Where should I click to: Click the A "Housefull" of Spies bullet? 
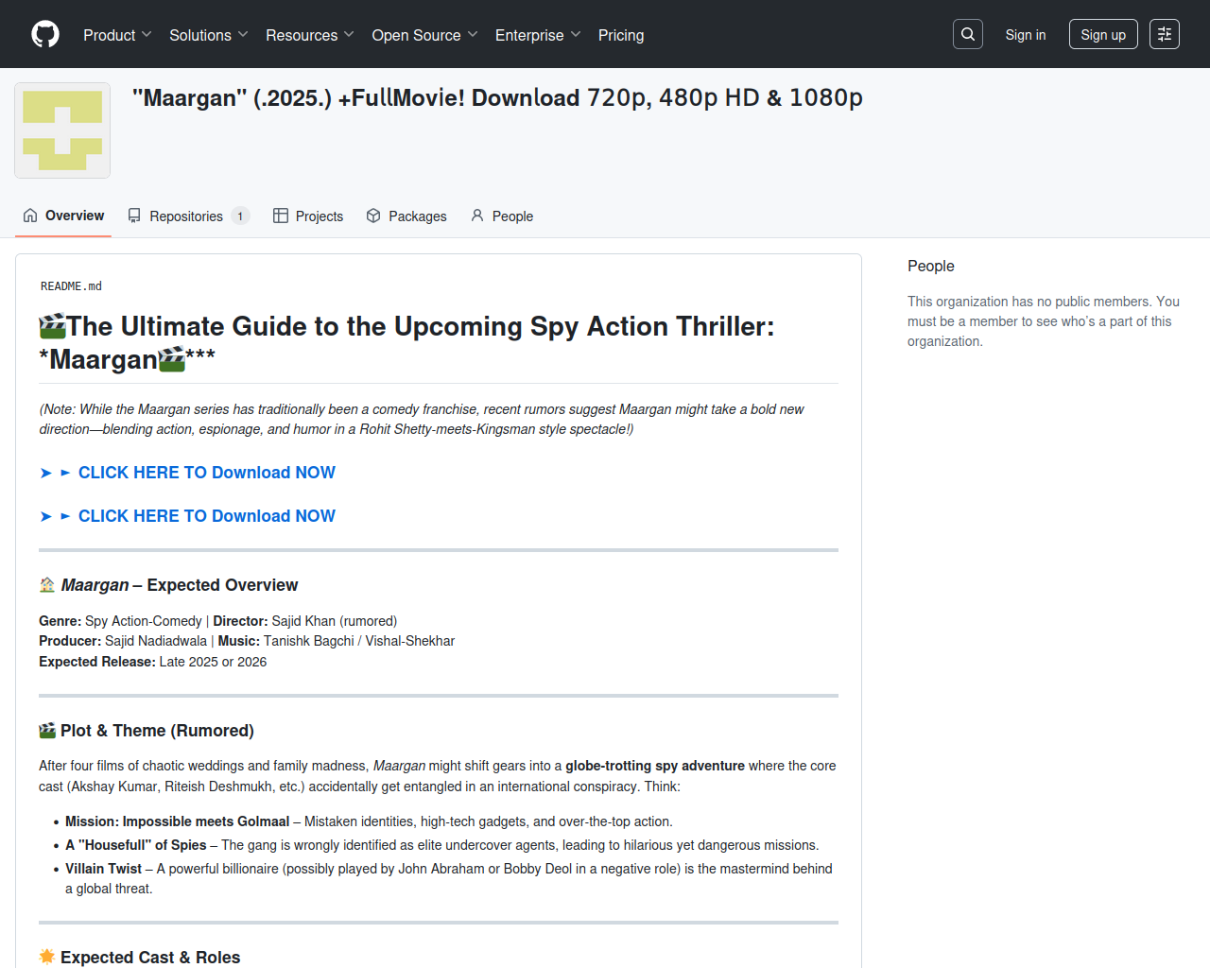442,845
